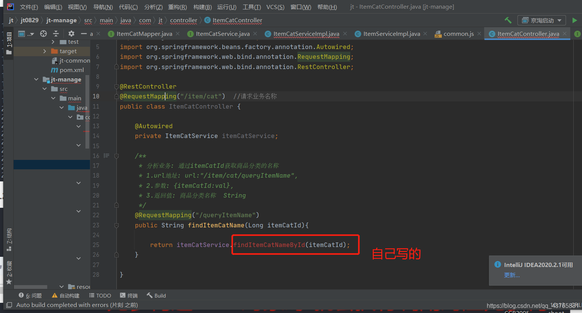The image size is (582, 313).
Task: Open the 重构(R) menu
Action: click(178, 7)
